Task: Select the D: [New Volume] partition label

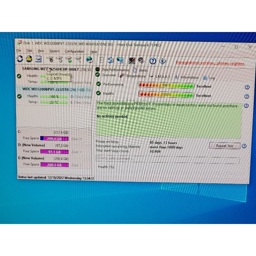Action: point(31,145)
